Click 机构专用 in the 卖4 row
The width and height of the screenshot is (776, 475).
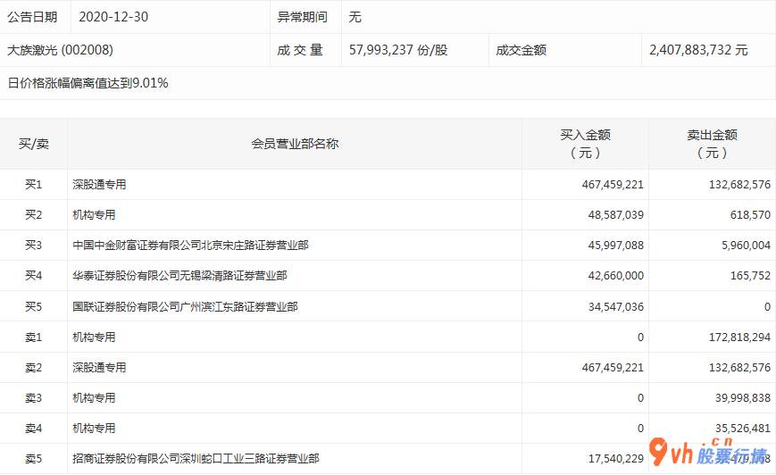tap(94, 428)
